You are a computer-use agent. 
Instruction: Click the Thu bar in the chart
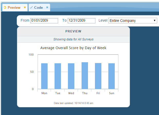(85, 76)
